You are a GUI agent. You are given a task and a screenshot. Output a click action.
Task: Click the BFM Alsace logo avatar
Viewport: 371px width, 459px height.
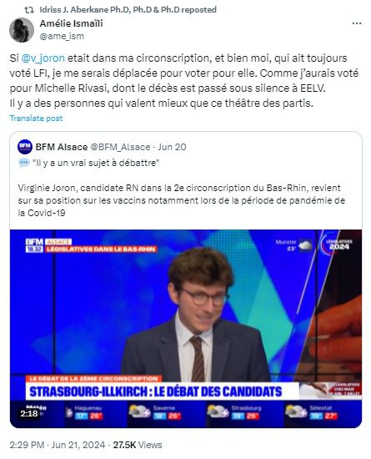pyautogui.click(x=25, y=147)
